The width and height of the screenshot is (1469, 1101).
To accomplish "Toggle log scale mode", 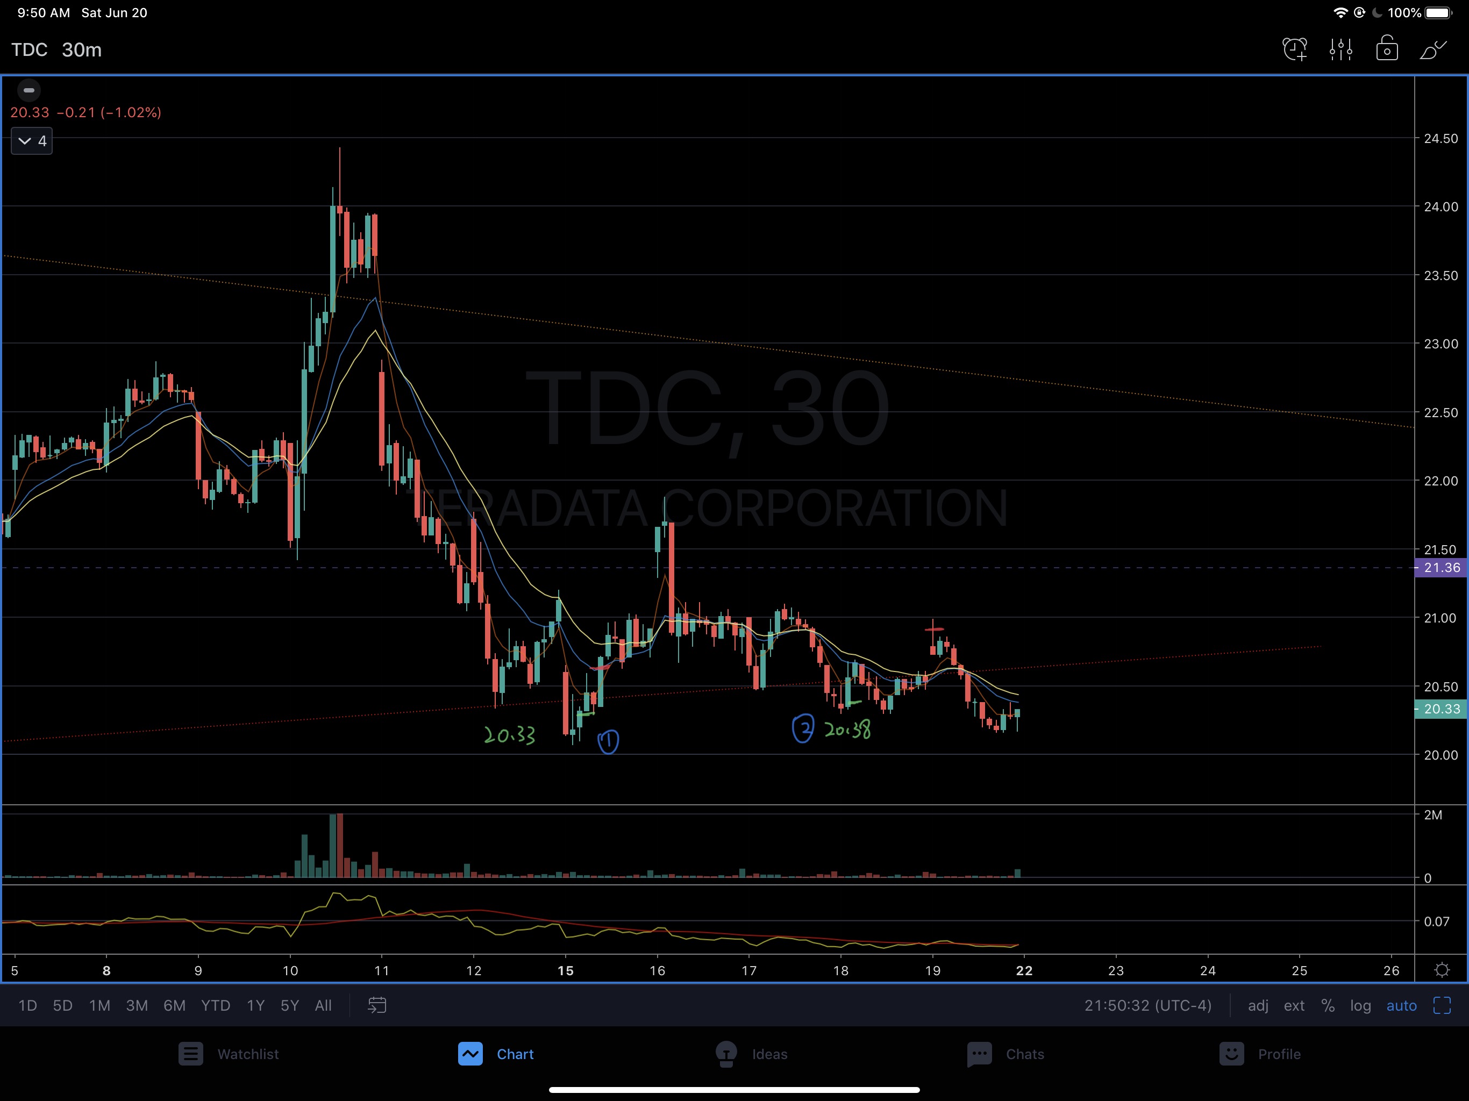I will click(x=1360, y=1005).
